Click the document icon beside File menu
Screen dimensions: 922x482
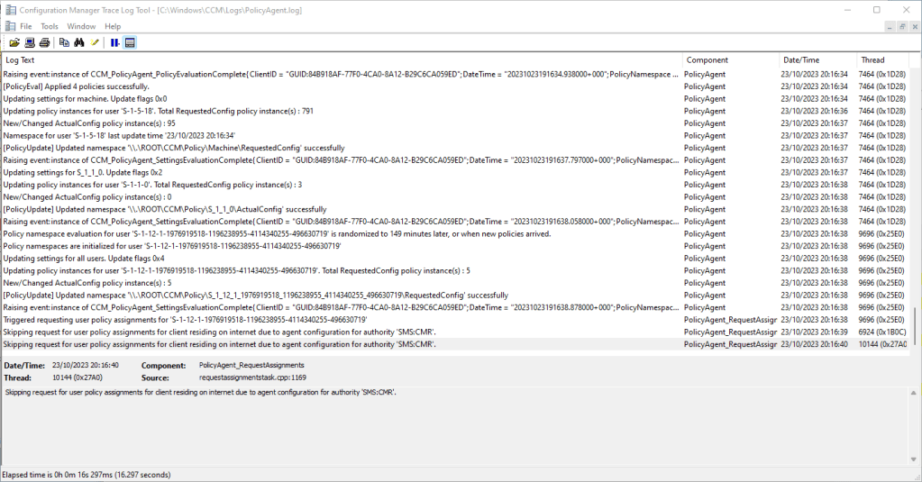tap(9, 26)
